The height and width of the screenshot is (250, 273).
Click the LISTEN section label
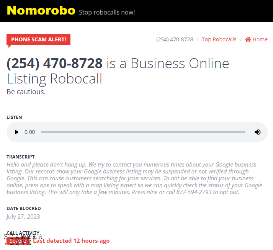click(x=14, y=117)
